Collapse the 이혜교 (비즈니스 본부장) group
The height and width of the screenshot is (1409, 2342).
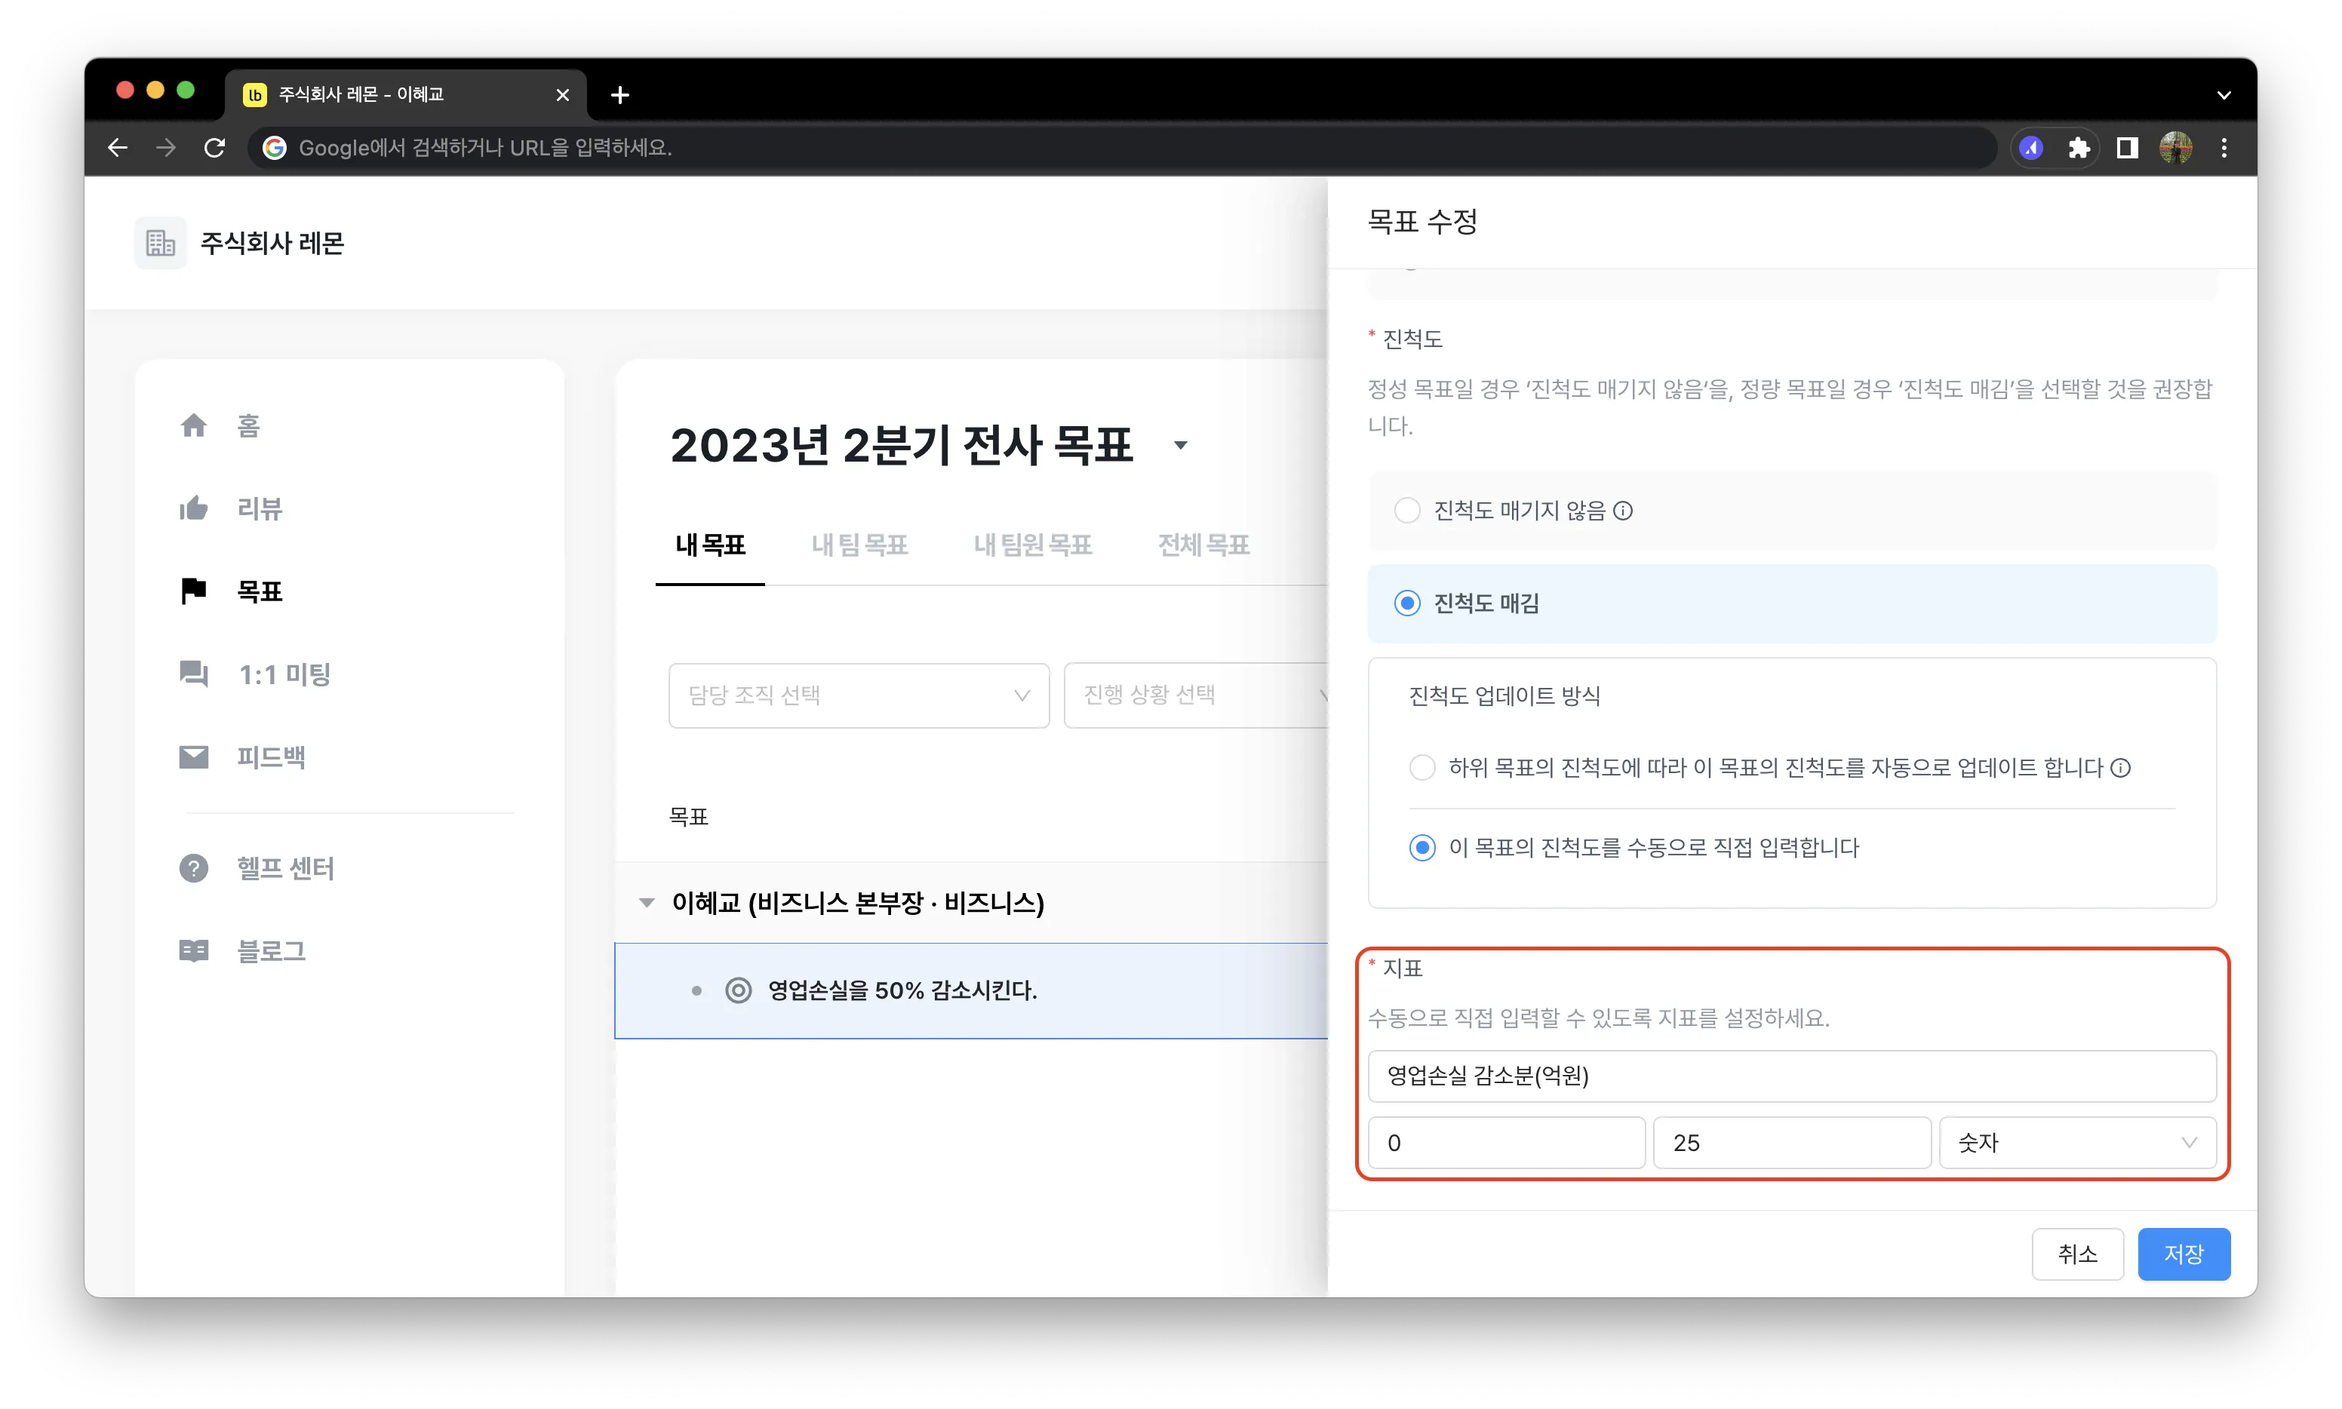pos(647,902)
